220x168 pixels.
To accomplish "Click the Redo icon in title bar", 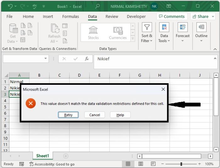I will [x=23, y=6].
